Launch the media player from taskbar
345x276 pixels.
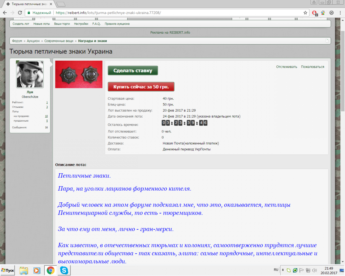[37, 270]
